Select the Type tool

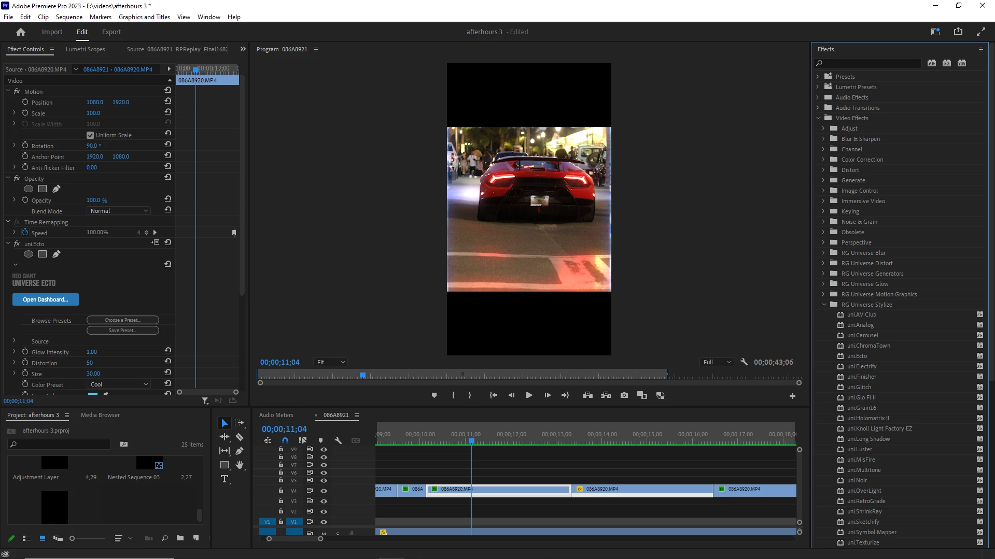click(x=225, y=479)
